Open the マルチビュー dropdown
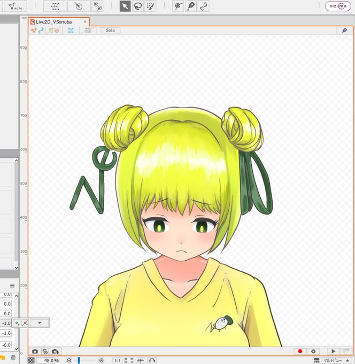355x364 pixels. [332, 360]
